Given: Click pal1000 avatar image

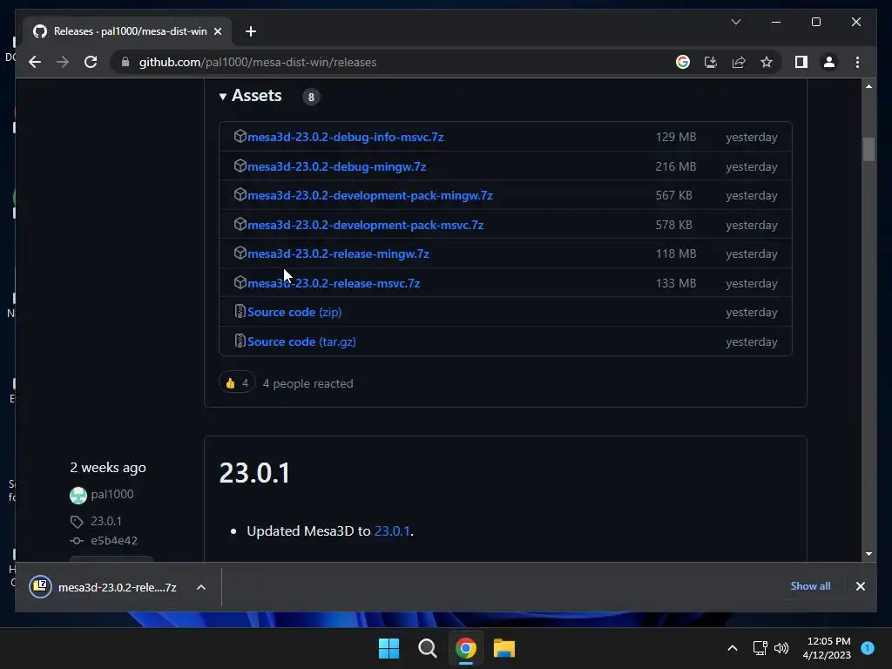Looking at the screenshot, I should (78, 496).
